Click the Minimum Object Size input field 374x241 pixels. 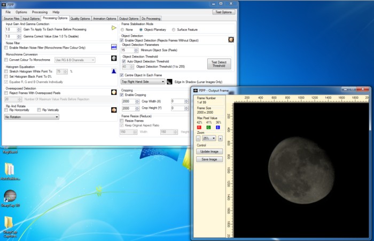[x=126, y=50]
